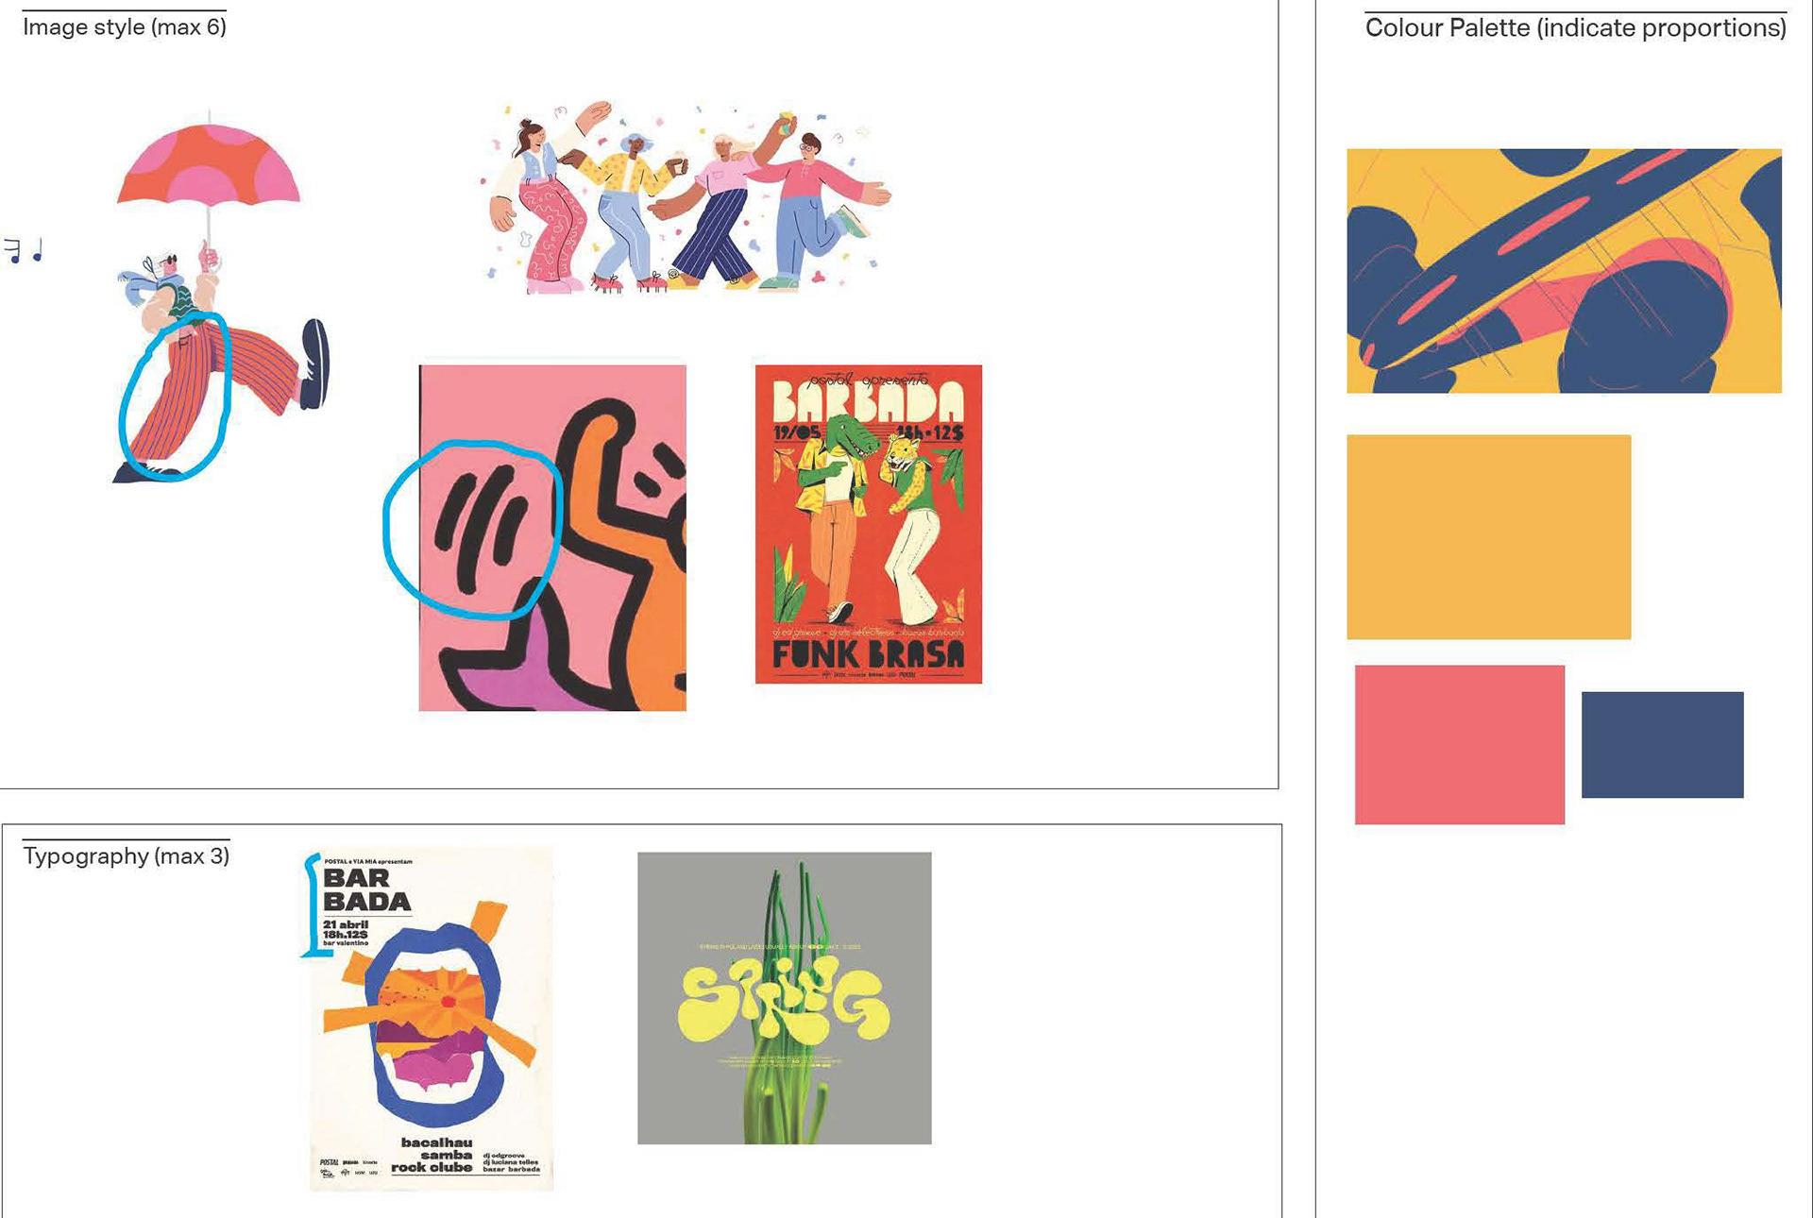1813x1218 pixels.
Task: Pick the large yellow colour swatch
Action: pyautogui.click(x=1488, y=536)
